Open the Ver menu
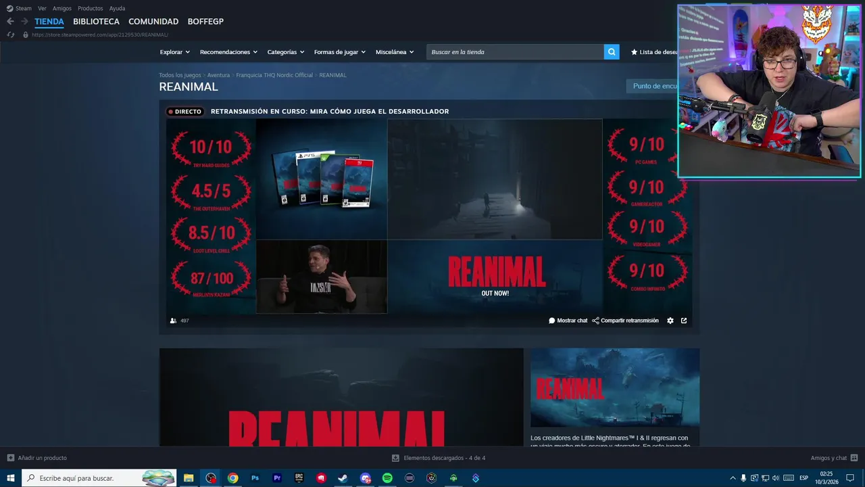Image resolution: width=865 pixels, height=487 pixels. 42,8
